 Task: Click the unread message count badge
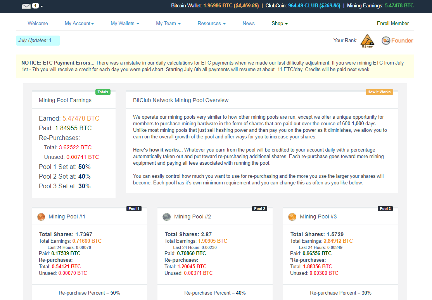click(36, 6)
